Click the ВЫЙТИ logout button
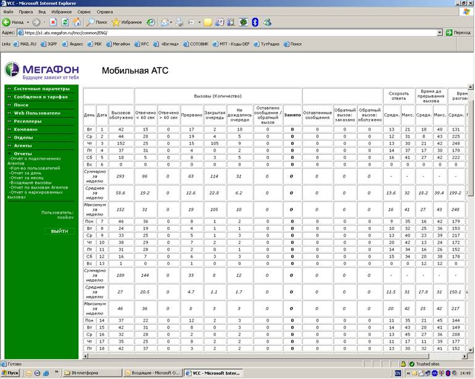 tap(60, 231)
